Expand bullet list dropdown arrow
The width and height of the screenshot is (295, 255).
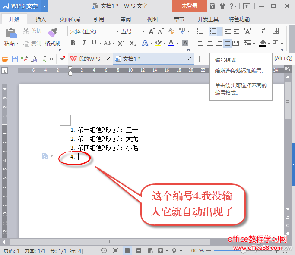pyautogui.click(x=206, y=31)
